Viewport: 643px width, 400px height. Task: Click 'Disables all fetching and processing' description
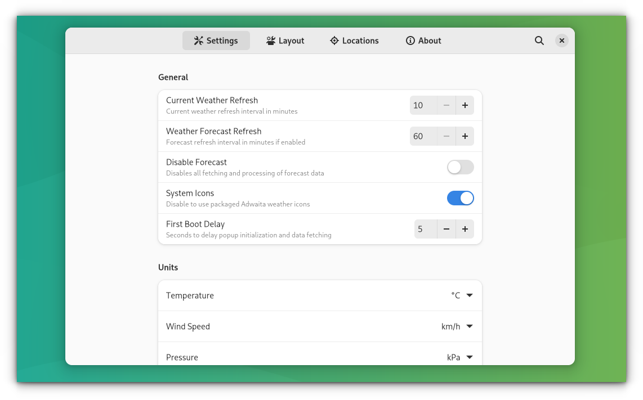[x=245, y=173]
